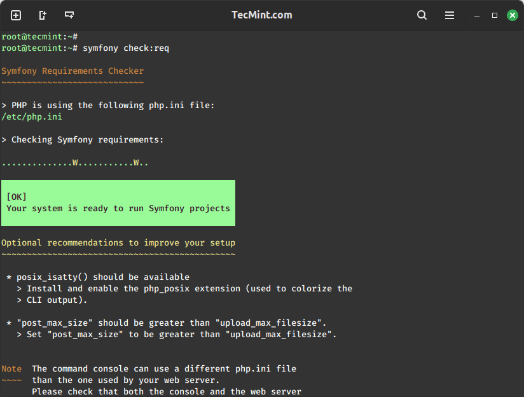The image size is (524, 397).
Task: Open the terminal search magnifier
Action: [422, 15]
